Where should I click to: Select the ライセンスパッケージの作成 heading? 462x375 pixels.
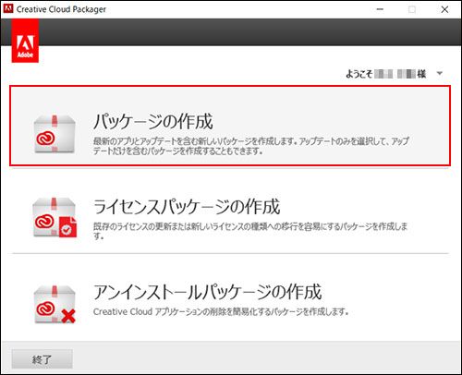[x=187, y=207]
